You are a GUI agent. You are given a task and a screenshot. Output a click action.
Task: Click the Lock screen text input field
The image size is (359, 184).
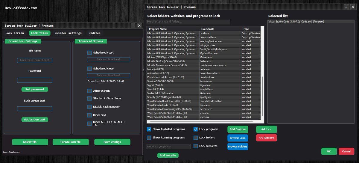coord(35,109)
